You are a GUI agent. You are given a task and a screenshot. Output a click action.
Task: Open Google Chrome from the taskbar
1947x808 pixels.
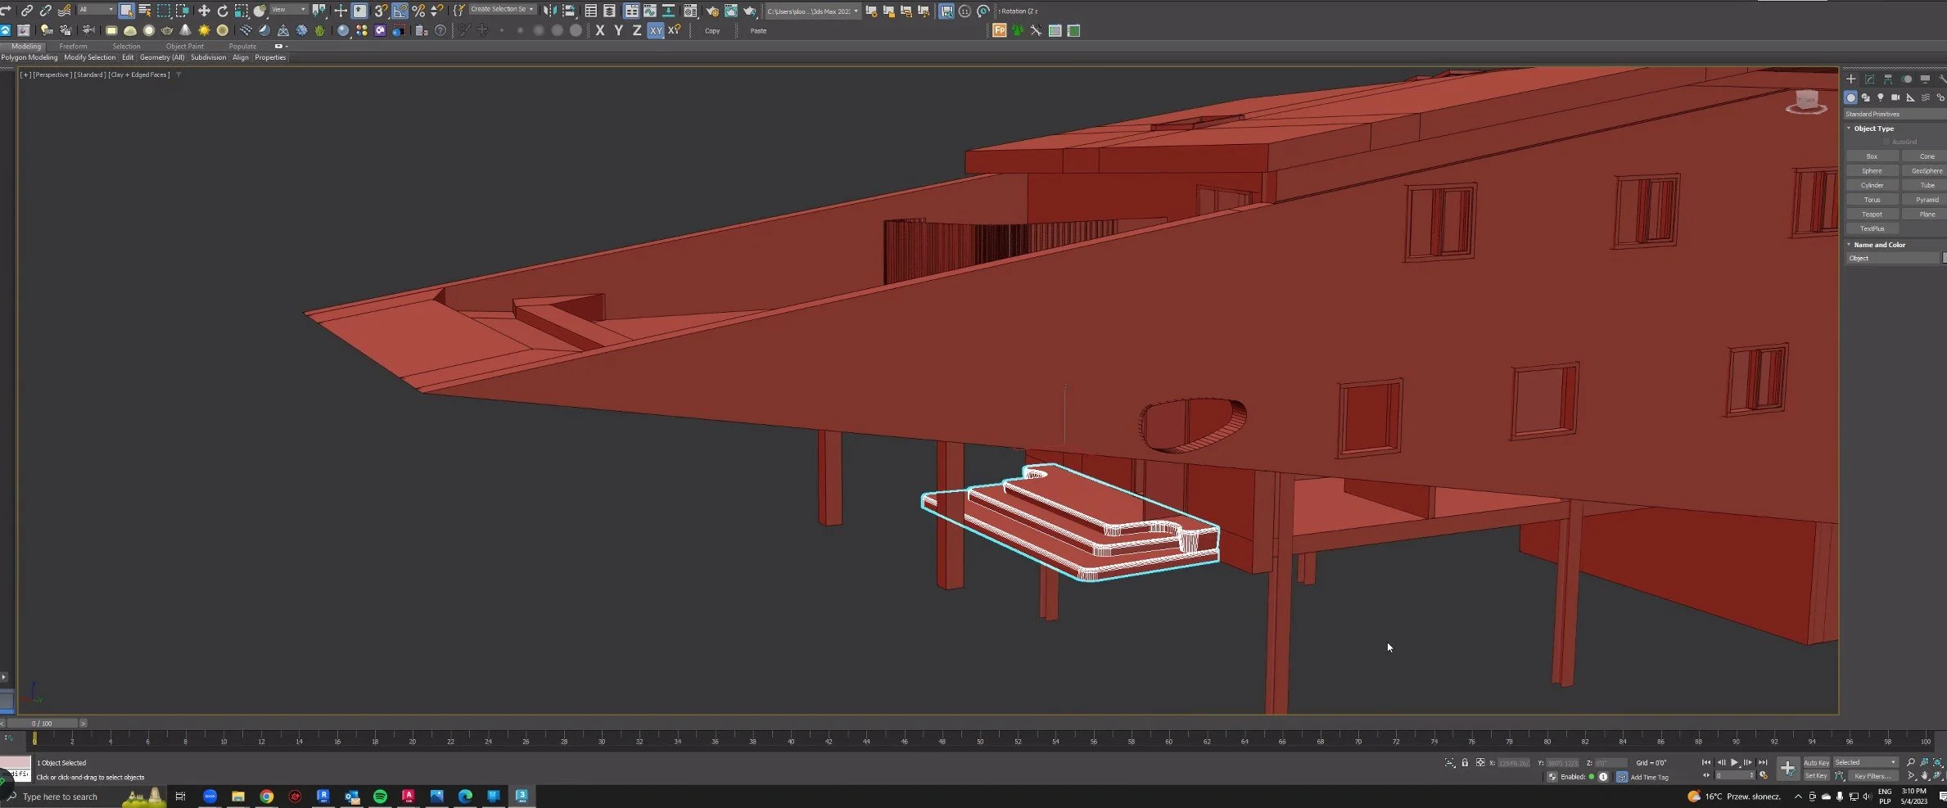(x=266, y=796)
